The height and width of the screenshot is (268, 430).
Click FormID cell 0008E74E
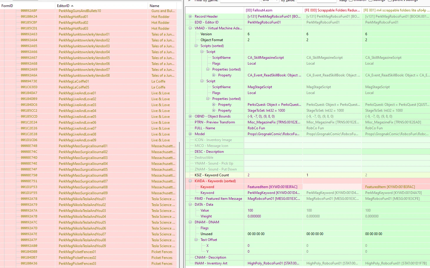click(29, 164)
